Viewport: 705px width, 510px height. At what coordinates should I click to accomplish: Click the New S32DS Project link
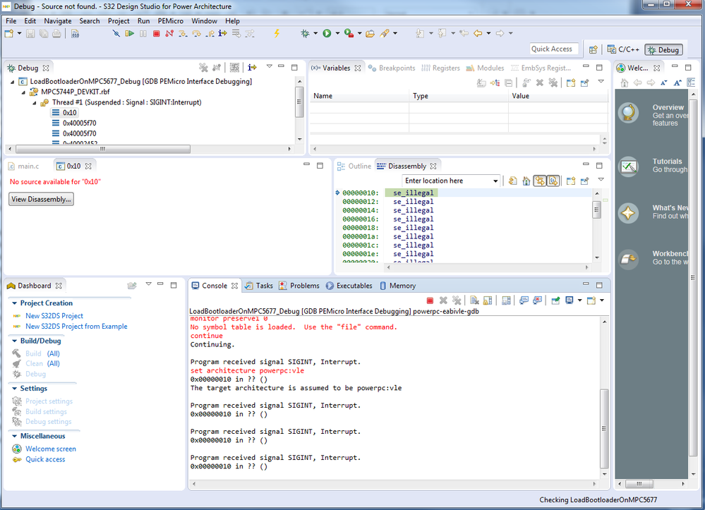click(x=54, y=316)
